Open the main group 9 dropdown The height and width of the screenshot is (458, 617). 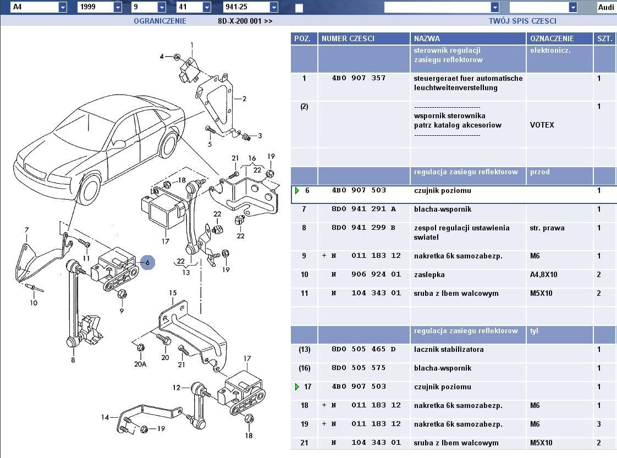click(162, 7)
